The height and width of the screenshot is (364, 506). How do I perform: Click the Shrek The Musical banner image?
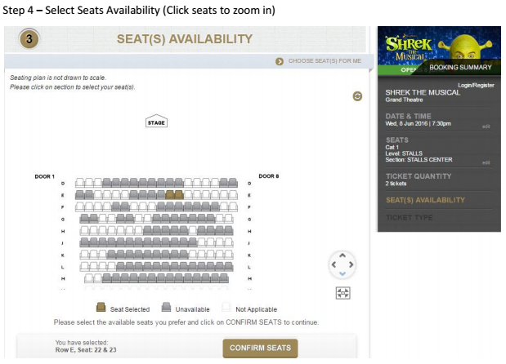point(439,51)
